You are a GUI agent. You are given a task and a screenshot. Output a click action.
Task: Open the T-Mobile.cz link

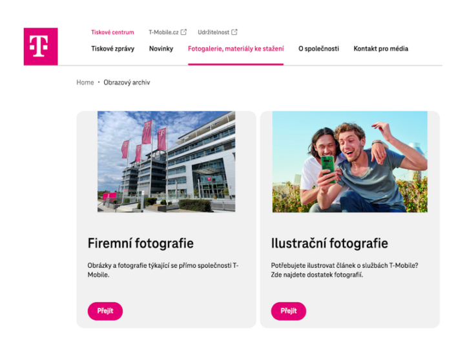(x=163, y=32)
